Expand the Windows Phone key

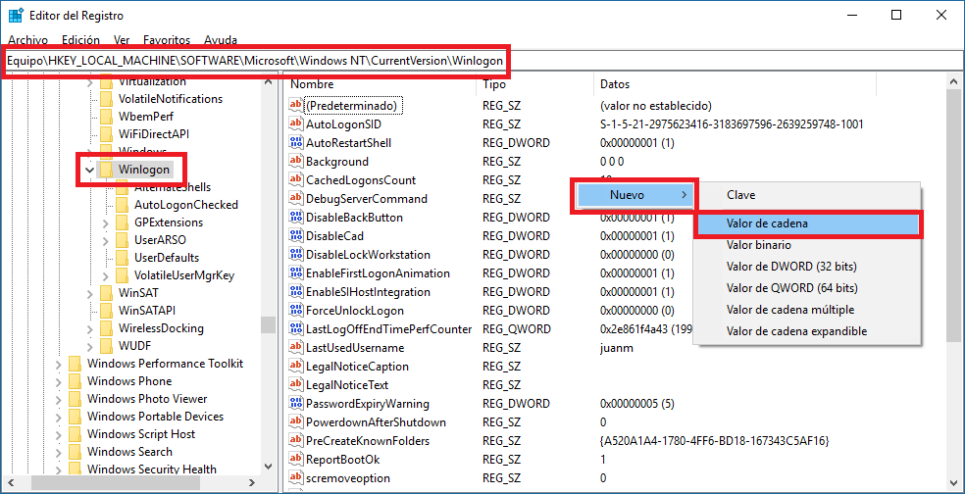coord(59,381)
